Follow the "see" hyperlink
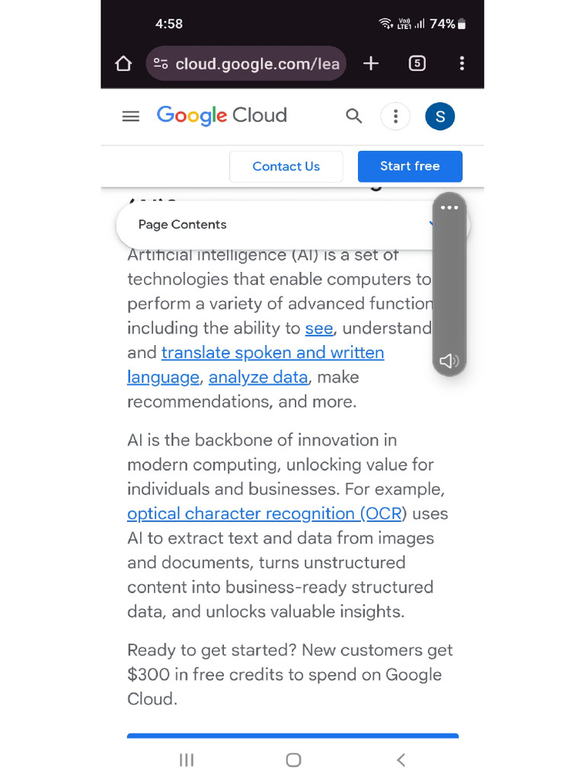 319,328
